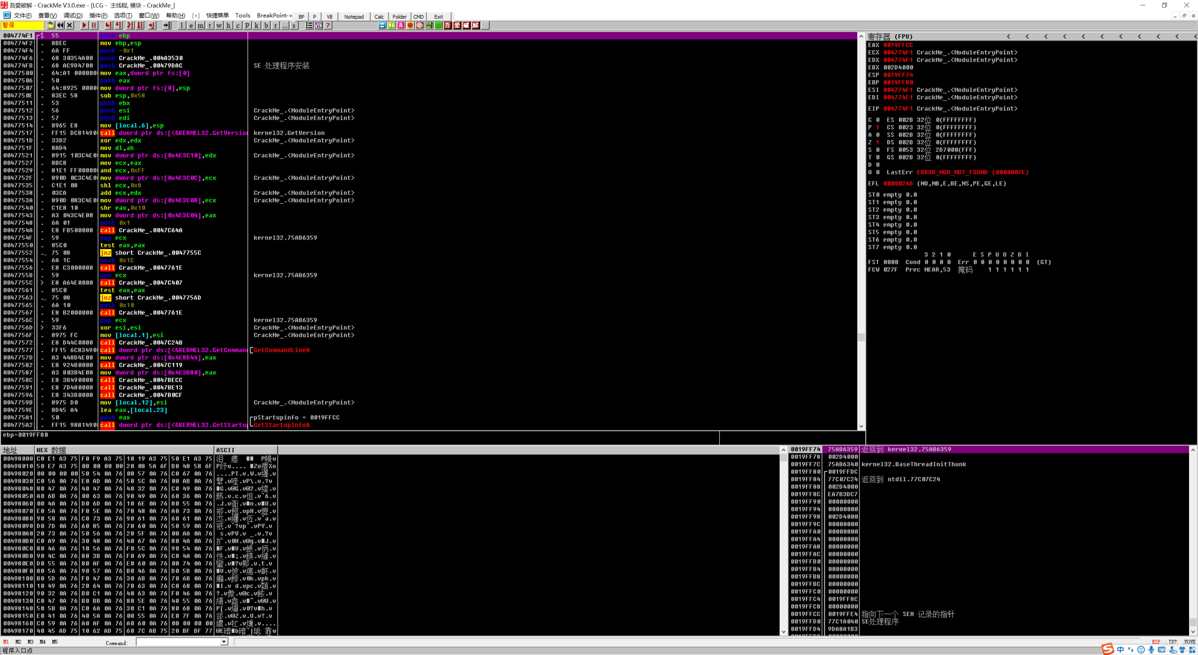The height and width of the screenshot is (655, 1198).
Task: Open the 插件(P) plugins menu
Action: [x=98, y=16]
